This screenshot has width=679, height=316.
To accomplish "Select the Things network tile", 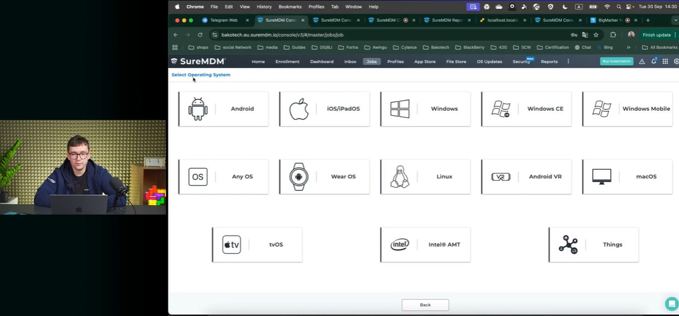I will pos(593,245).
